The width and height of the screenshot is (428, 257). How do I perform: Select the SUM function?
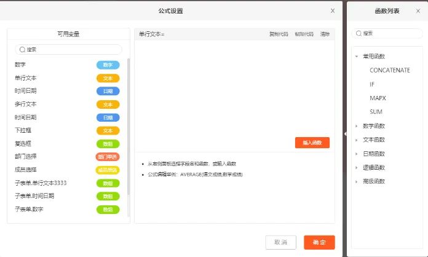coord(376,112)
